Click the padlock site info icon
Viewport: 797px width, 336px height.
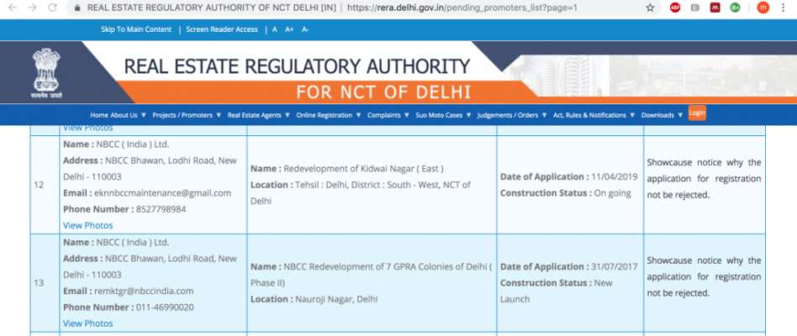click(x=77, y=8)
